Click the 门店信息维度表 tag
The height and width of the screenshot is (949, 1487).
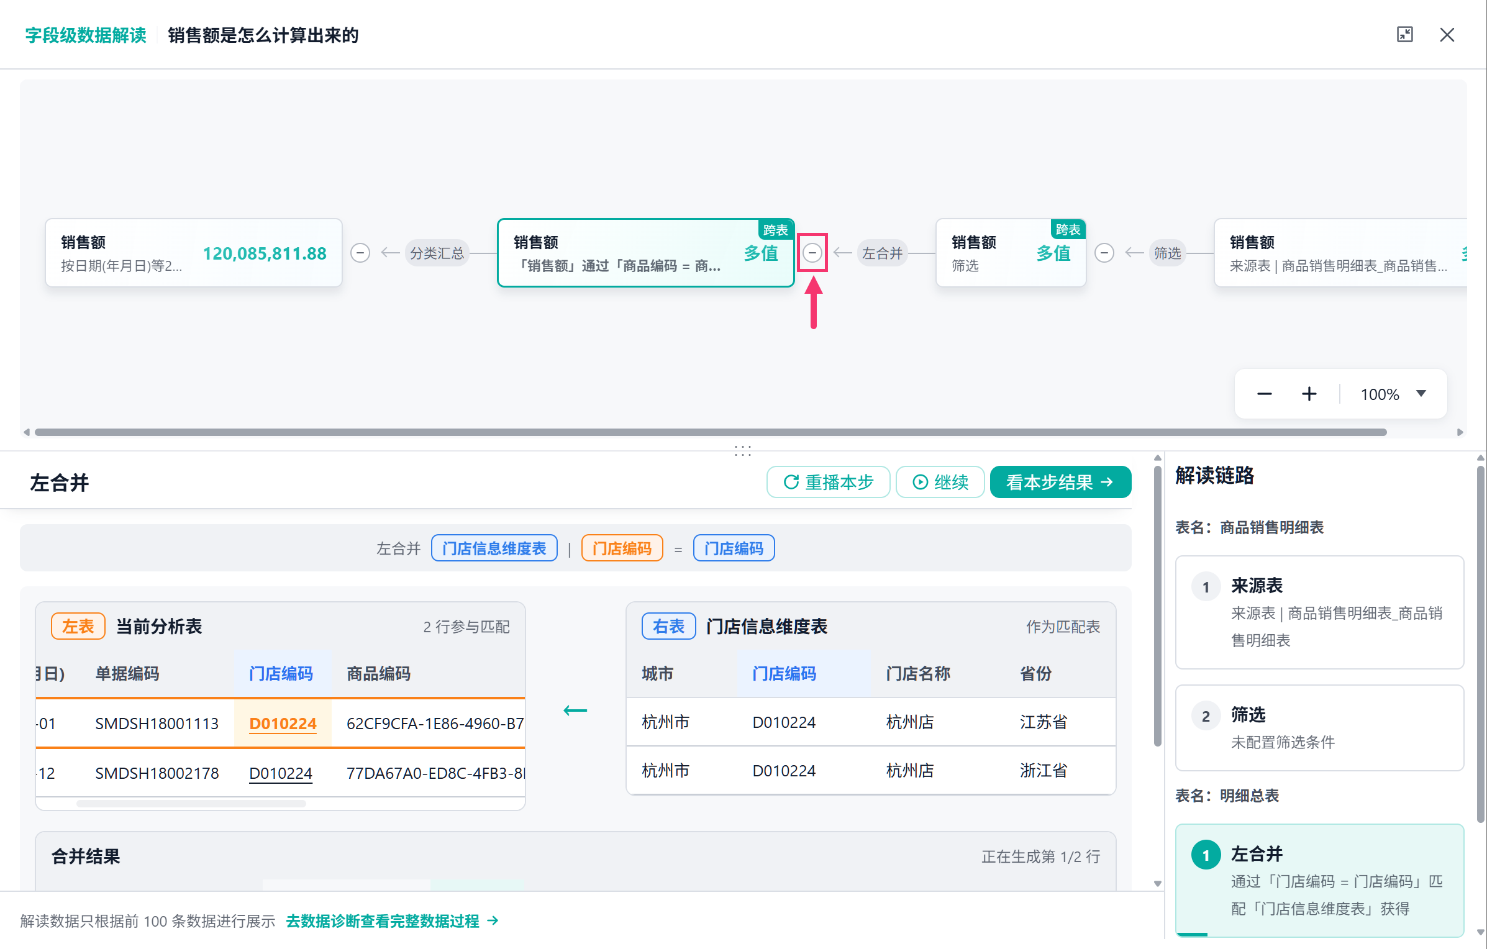494,548
